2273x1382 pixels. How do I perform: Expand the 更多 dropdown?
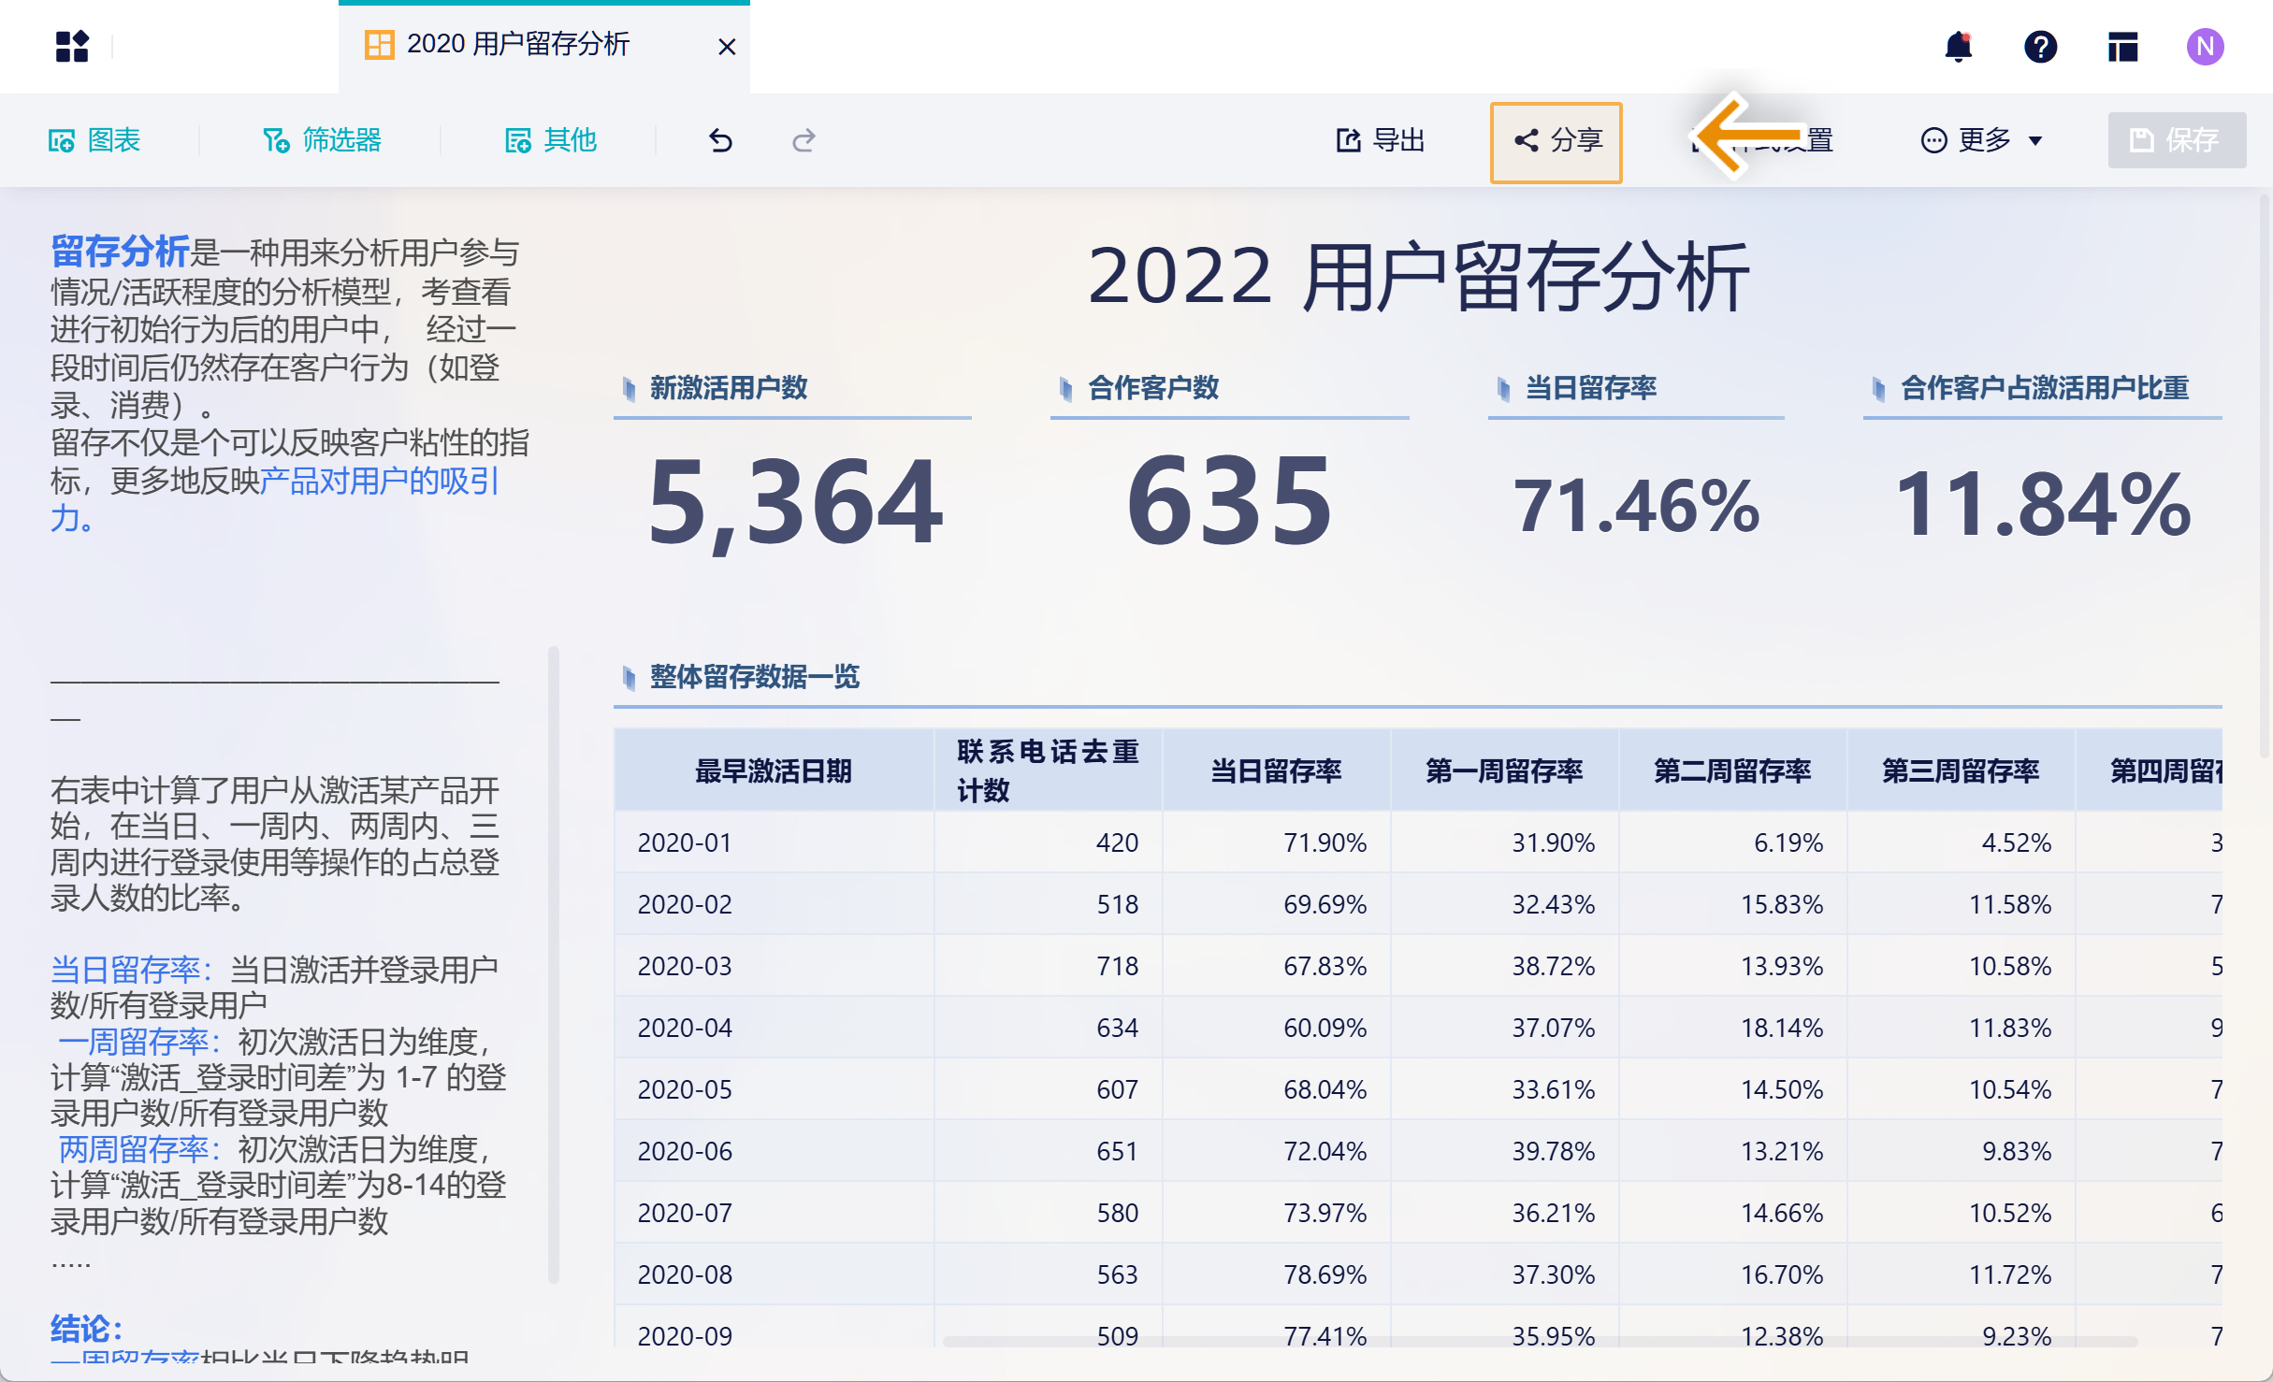click(x=1982, y=140)
